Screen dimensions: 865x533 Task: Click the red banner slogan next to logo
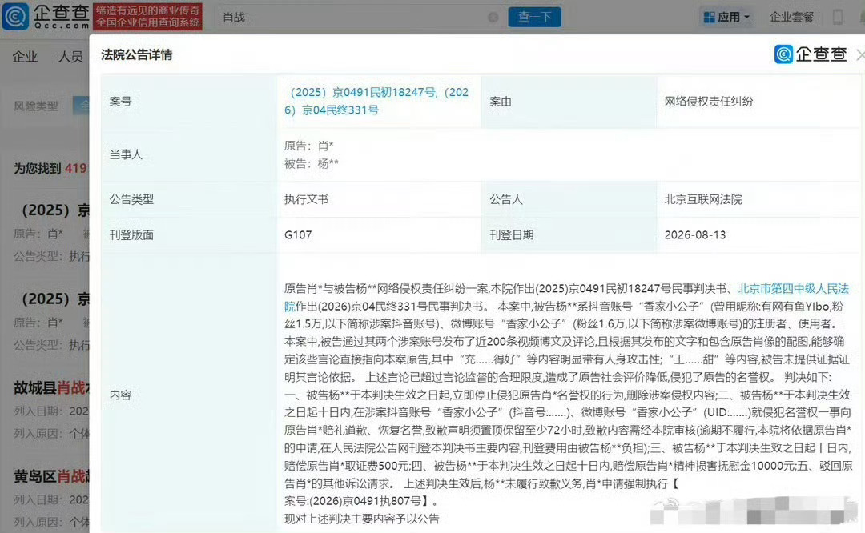tap(148, 17)
